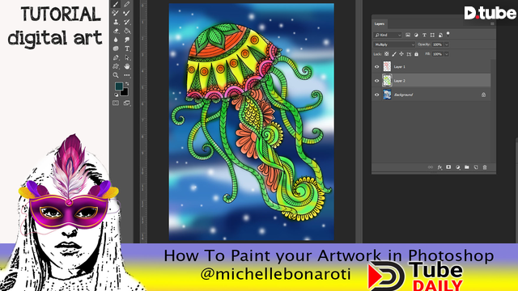Image resolution: width=518 pixels, height=291 pixels.
Task: Click the delete layer trash icon
Action: (x=485, y=167)
